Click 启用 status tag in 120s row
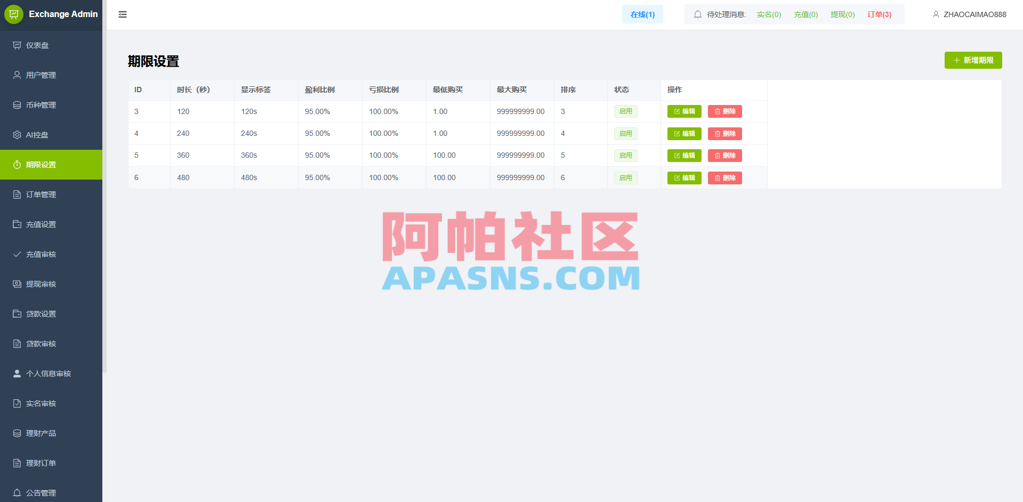The width and height of the screenshot is (1023, 502). point(625,111)
